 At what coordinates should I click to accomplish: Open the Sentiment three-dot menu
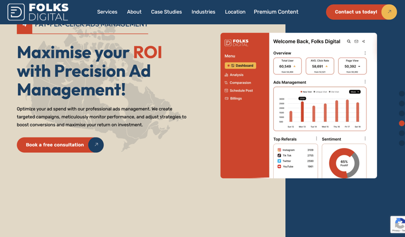tap(365, 139)
